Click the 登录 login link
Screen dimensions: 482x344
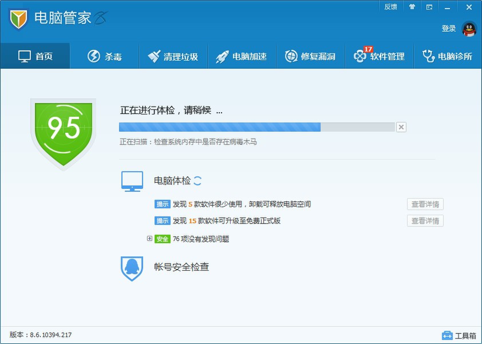click(449, 28)
